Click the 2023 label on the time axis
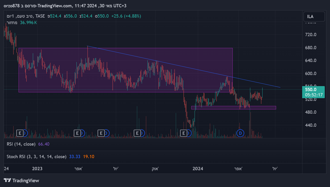330x187 pixels. coord(37,169)
